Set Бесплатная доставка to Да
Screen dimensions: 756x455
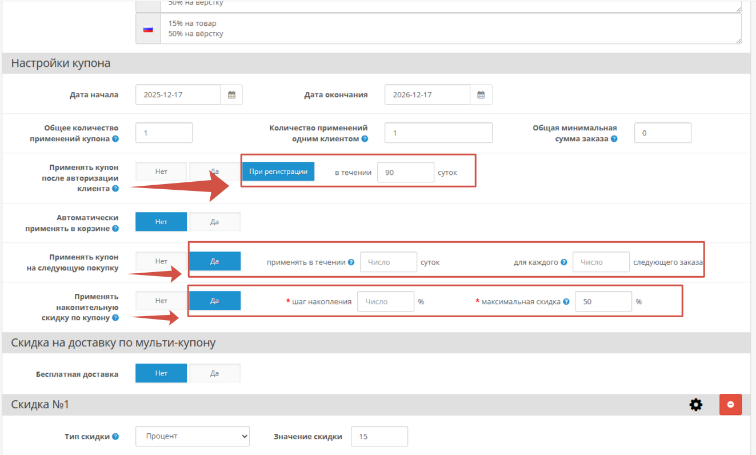214,373
